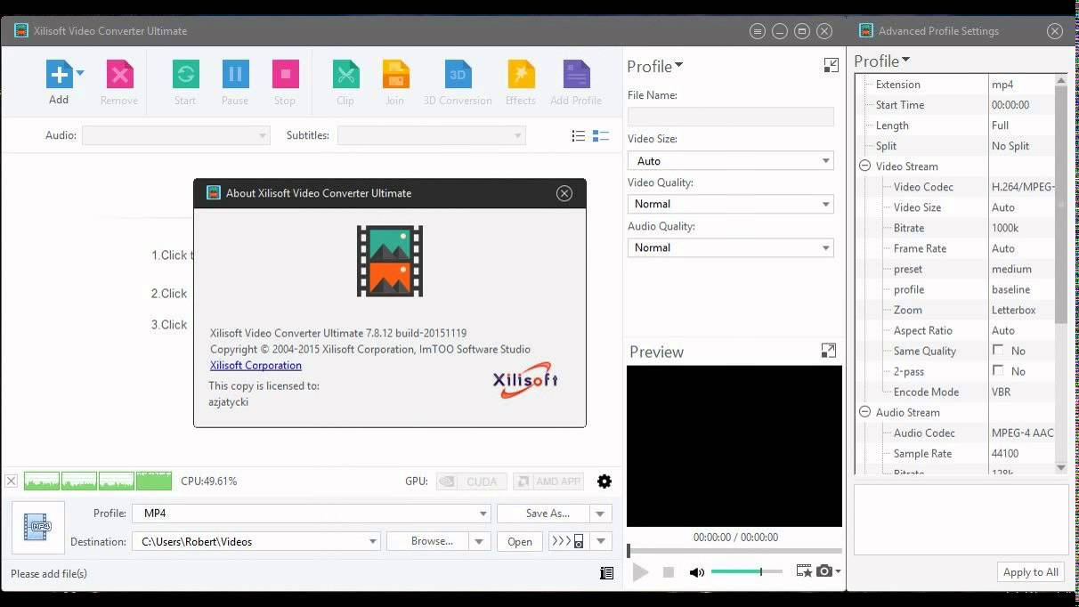Open the Profile panel header menu
Viewport: 1079px width, 607px height.
coord(655,66)
